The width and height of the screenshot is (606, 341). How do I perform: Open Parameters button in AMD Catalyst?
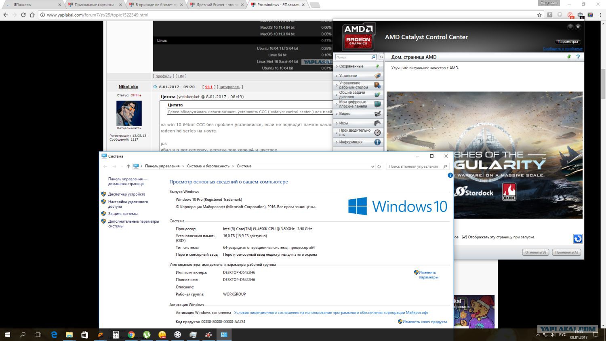[568, 42]
